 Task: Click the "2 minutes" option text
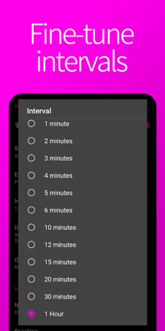pyautogui.click(x=58, y=141)
